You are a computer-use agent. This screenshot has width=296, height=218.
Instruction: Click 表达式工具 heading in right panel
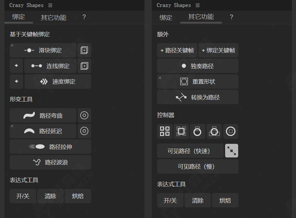click(171, 184)
